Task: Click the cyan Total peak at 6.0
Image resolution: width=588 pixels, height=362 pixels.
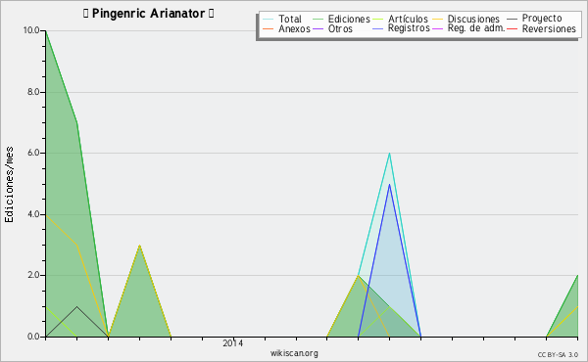Action: (x=390, y=154)
